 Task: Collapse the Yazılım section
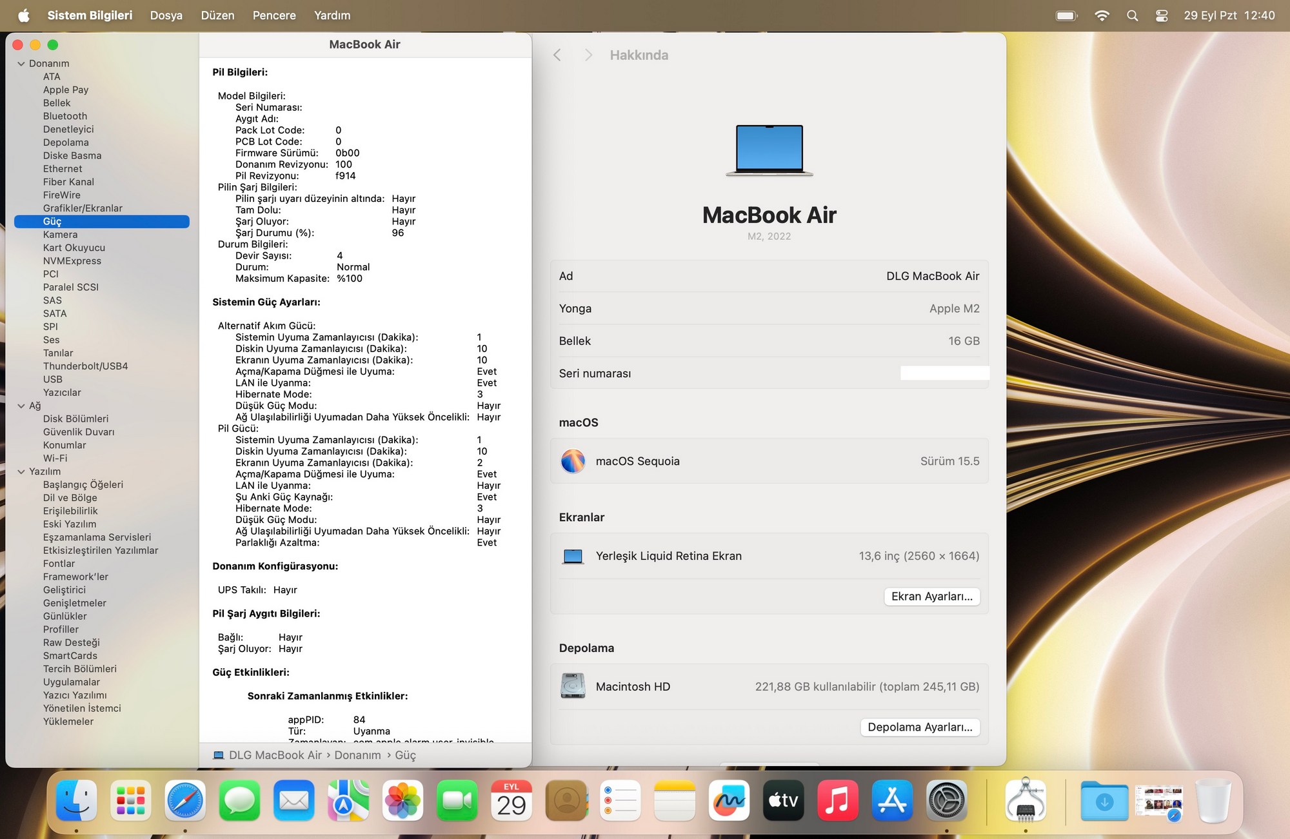(x=21, y=472)
